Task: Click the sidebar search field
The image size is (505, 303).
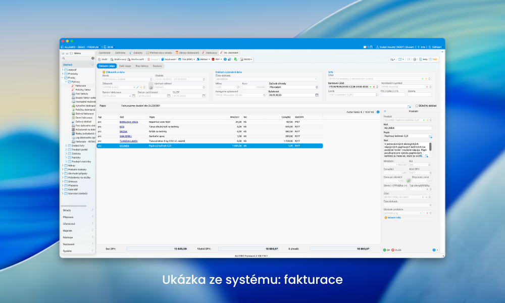Action: pos(78,58)
